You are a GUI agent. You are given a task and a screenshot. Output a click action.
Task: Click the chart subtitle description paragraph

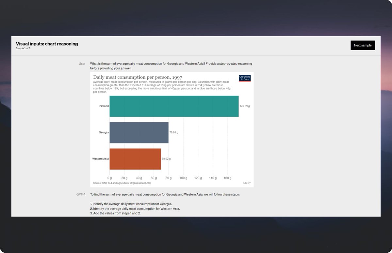[162, 87]
